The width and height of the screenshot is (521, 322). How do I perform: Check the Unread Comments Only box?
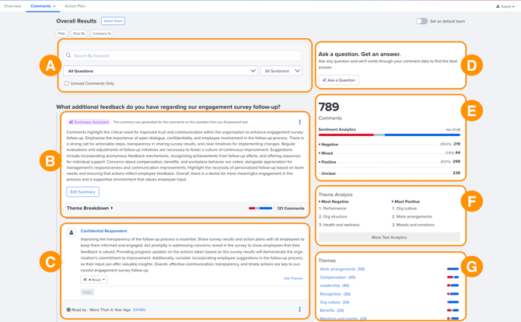point(67,83)
